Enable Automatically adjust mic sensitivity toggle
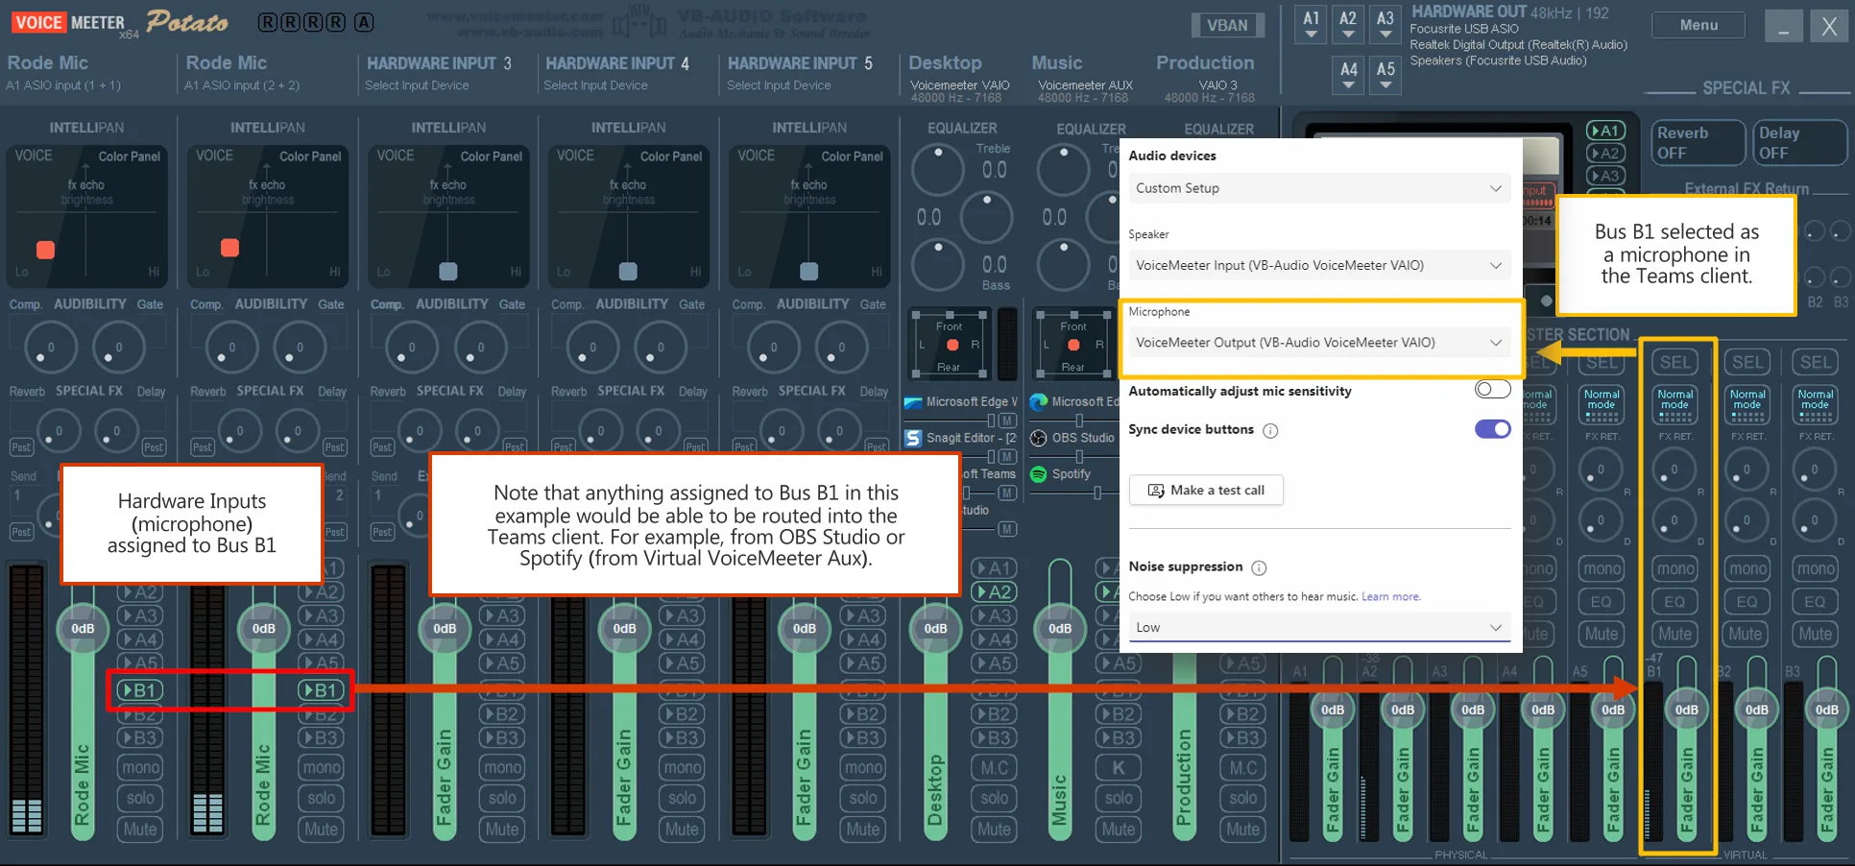This screenshot has height=866, width=1855. pyautogui.click(x=1492, y=390)
